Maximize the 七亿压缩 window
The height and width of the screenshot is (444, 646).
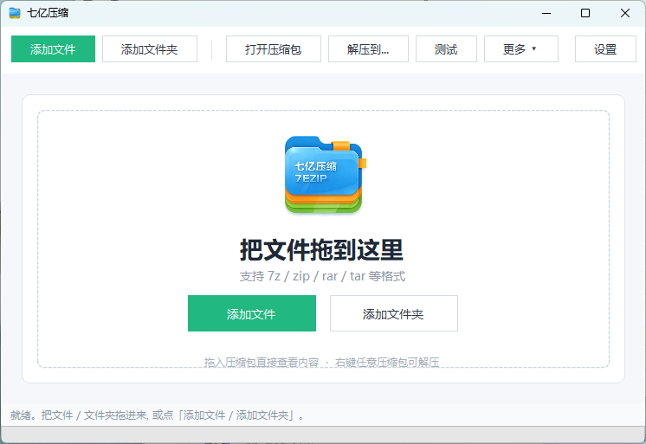coord(585,13)
